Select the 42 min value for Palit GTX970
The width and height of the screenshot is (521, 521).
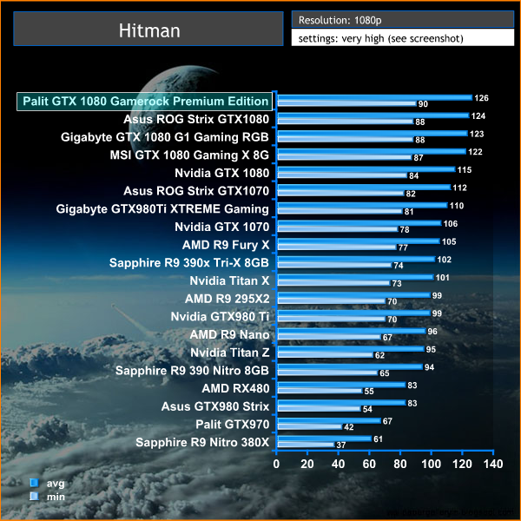[348, 427]
